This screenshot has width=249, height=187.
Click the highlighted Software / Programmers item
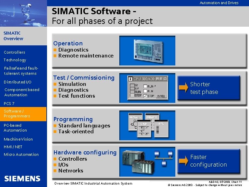(24, 114)
